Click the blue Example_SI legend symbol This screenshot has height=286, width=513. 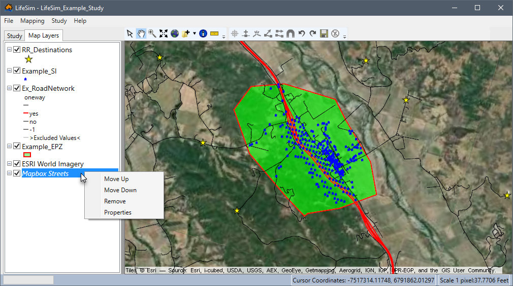(25, 79)
